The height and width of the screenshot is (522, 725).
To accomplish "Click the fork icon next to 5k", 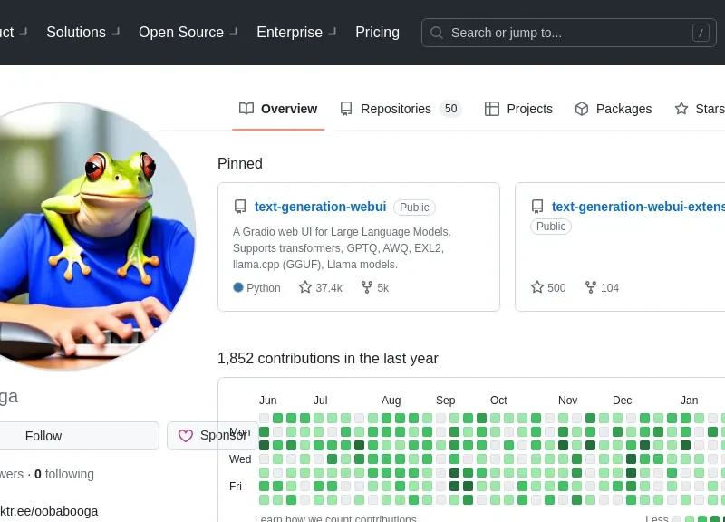I will pos(367,287).
